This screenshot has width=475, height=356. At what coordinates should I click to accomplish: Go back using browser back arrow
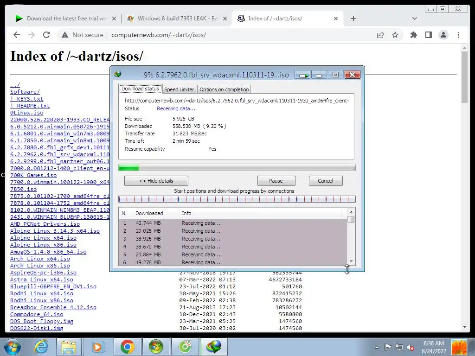point(17,35)
